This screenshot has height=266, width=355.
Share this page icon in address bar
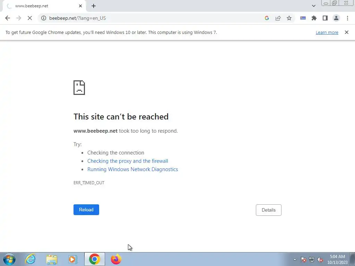pyautogui.click(x=278, y=18)
